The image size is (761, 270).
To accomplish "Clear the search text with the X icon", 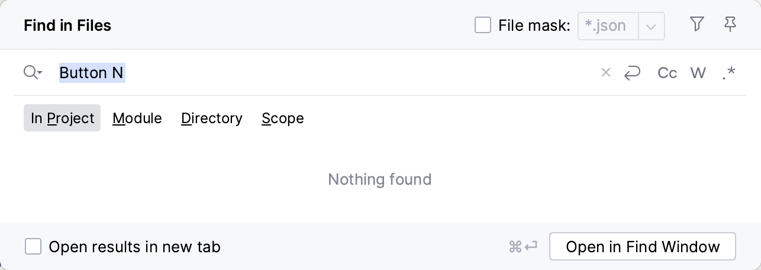I will tap(605, 73).
